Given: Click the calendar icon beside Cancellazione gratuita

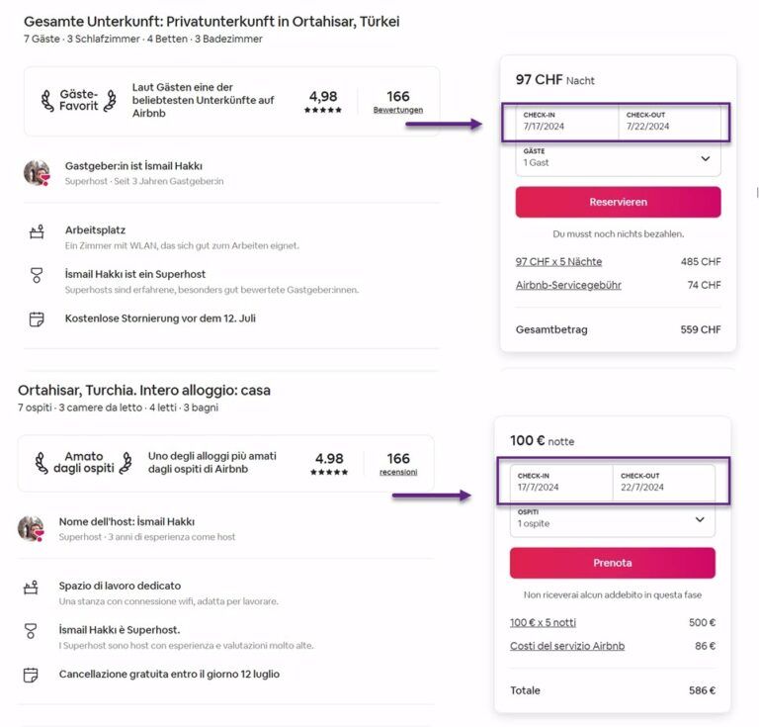Looking at the screenshot, I should point(31,675).
